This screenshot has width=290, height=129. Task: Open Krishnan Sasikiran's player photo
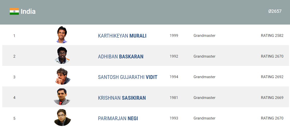click(x=62, y=97)
